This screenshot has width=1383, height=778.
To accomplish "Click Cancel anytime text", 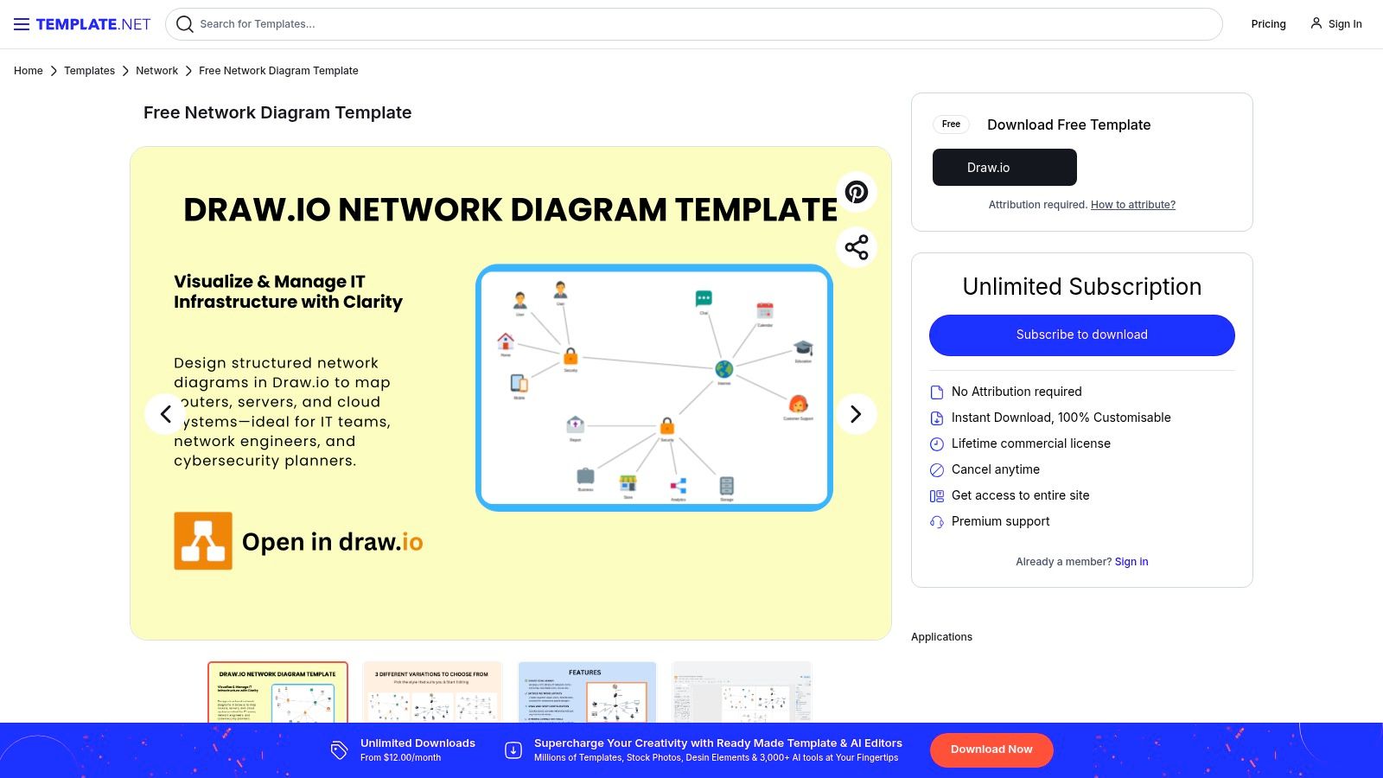I will tap(996, 469).
